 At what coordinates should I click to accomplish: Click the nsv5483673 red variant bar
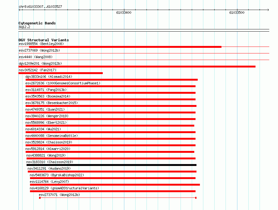113,178
